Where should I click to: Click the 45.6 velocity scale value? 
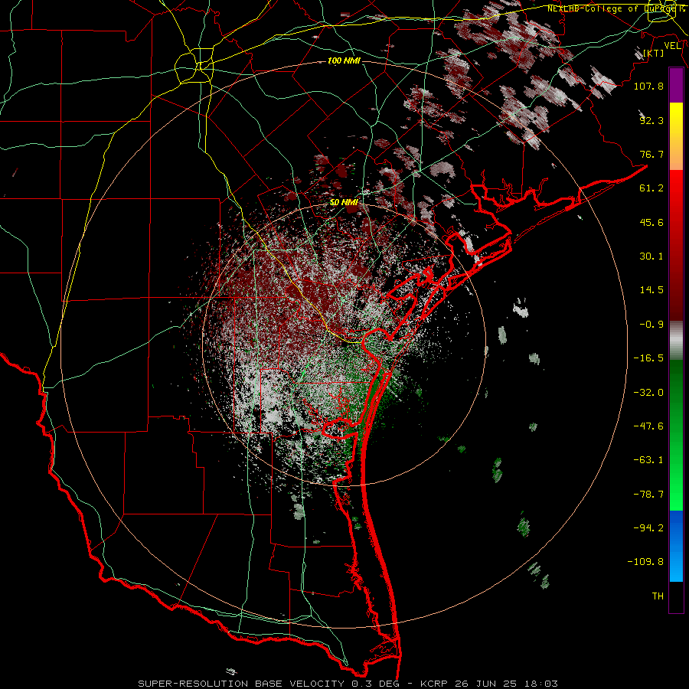pyautogui.click(x=651, y=222)
